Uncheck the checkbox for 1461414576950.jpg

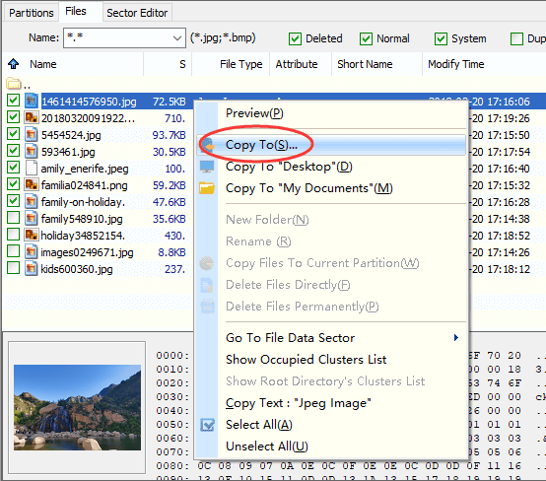point(13,101)
